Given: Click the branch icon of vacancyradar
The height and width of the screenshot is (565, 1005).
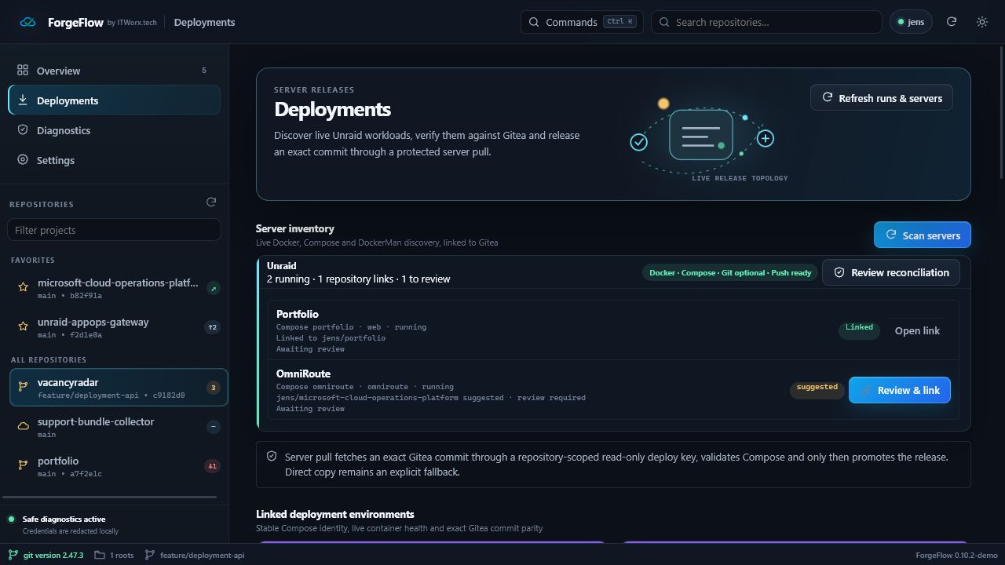Looking at the screenshot, I should [24, 387].
